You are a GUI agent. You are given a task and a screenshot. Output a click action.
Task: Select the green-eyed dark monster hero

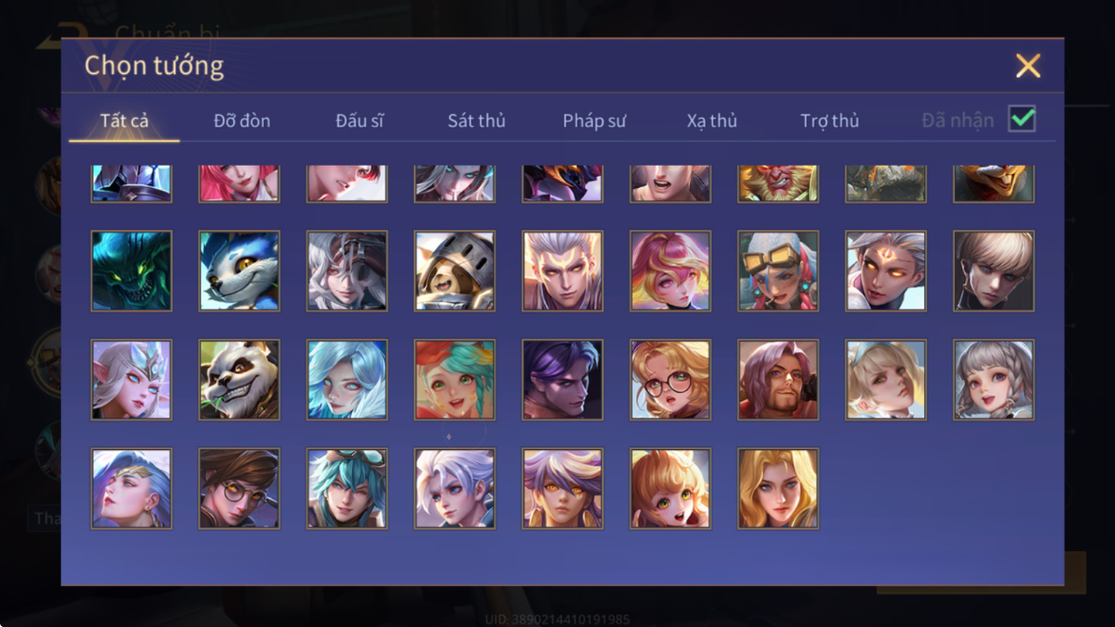point(132,270)
